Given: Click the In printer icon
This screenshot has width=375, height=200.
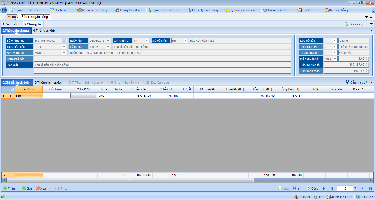Looking at the screenshot, I should coord(294,188).
